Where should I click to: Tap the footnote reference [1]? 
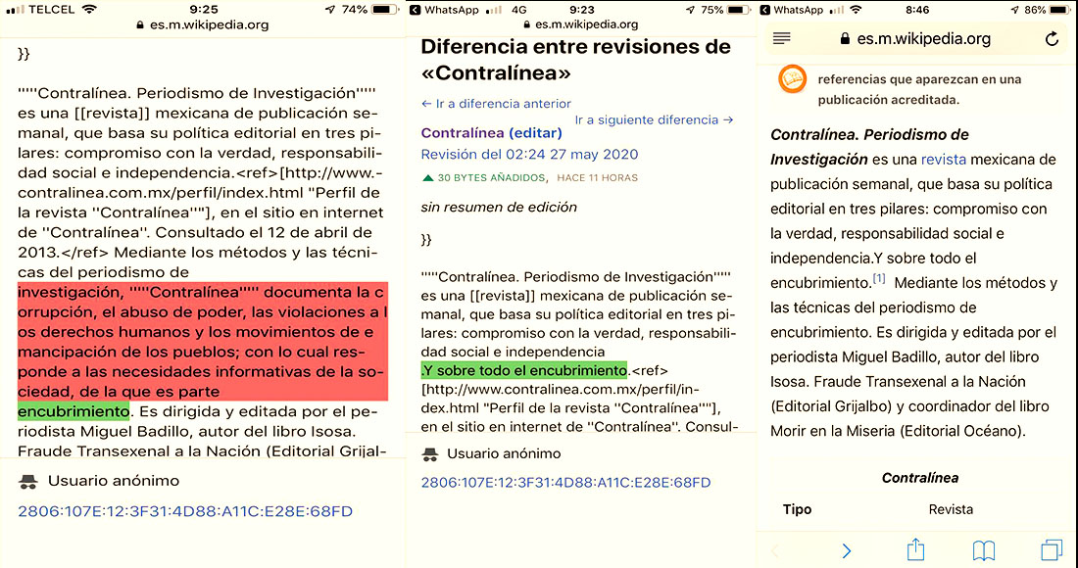point(879,280)
